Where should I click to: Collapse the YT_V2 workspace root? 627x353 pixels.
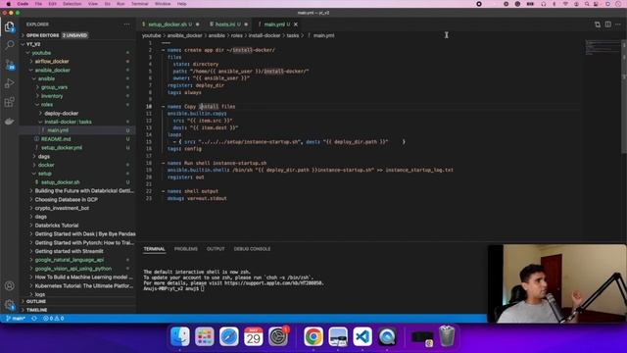(x=77, y=44)
